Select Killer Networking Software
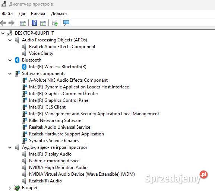215x191 pixels. 55,120
